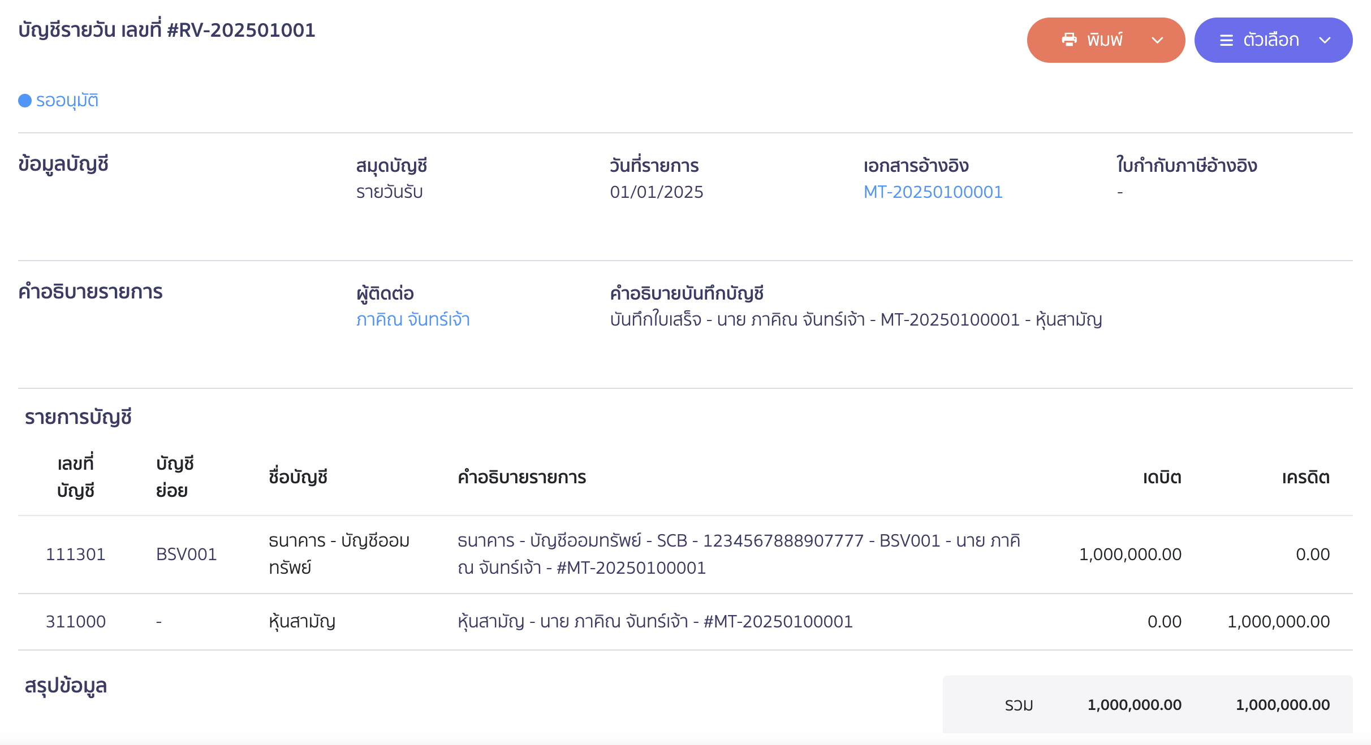The image size is (1371, 745).
Task: Click the สมุดบัญชี field label
Action: (x=391, y=166)
